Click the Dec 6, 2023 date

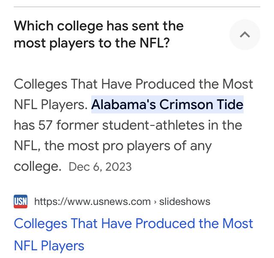pos(100,166)
